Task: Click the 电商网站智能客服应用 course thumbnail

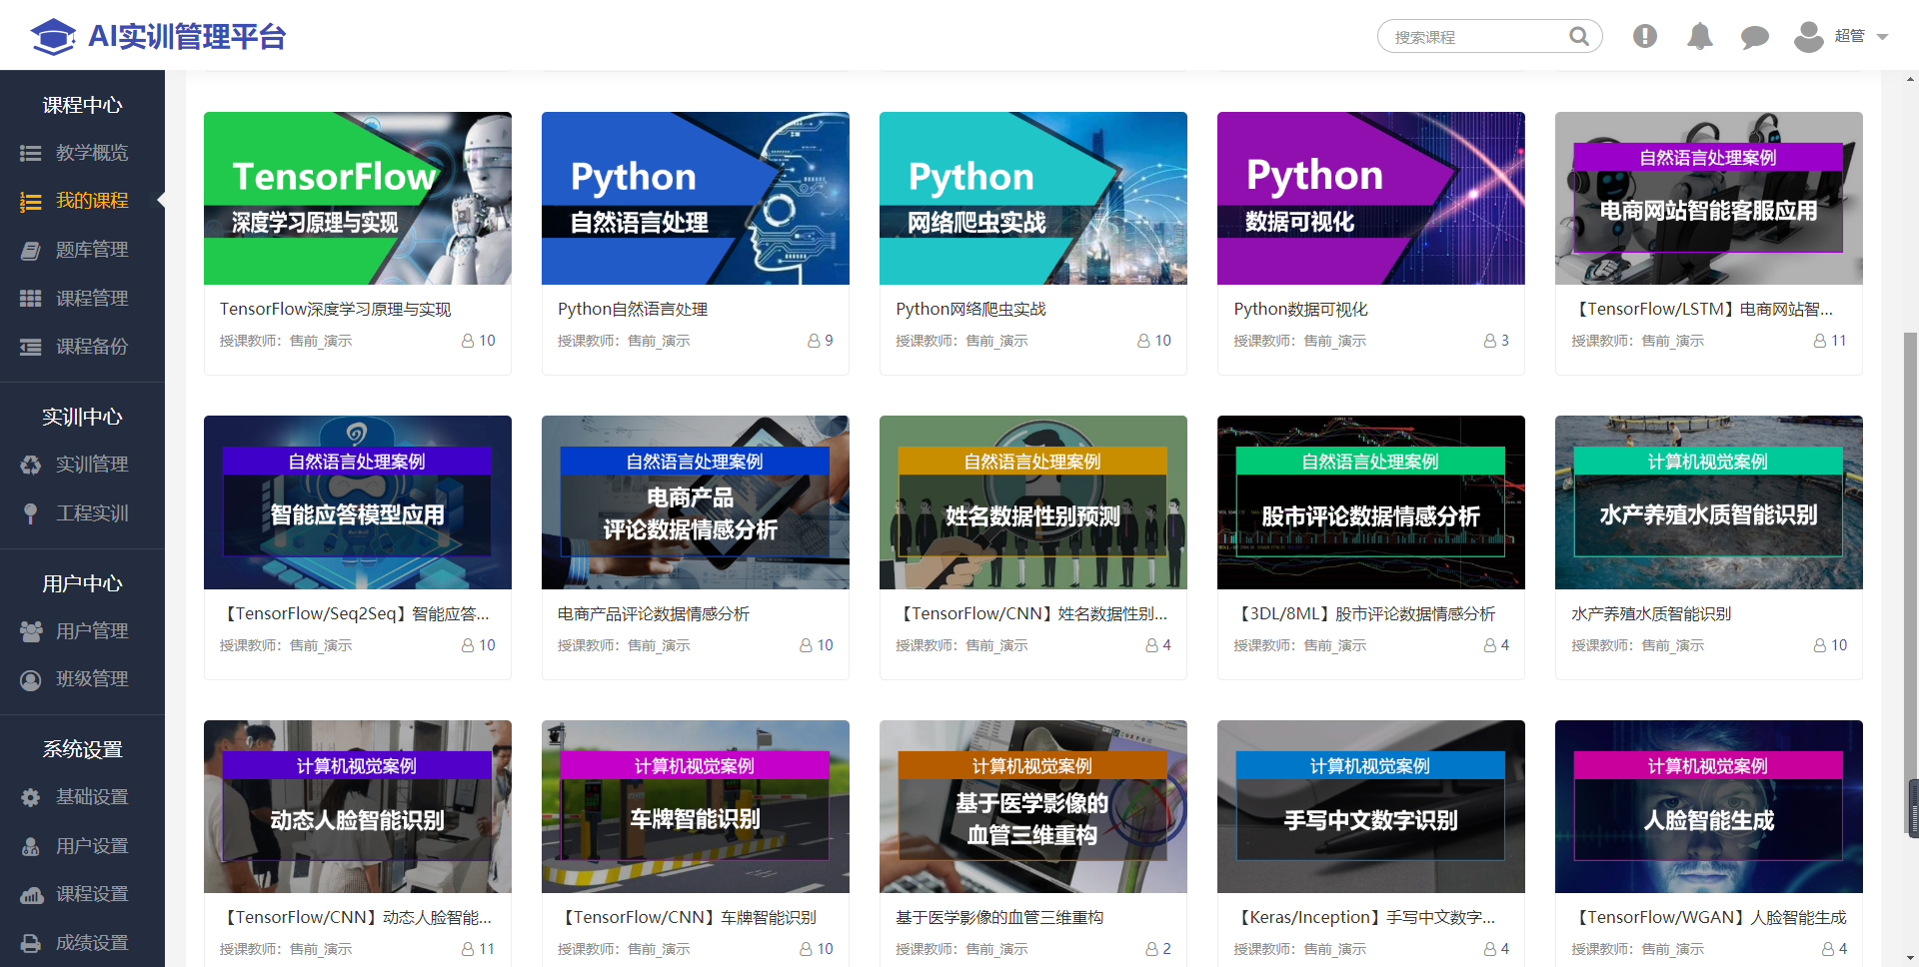Action: (x=1709, y=199)
